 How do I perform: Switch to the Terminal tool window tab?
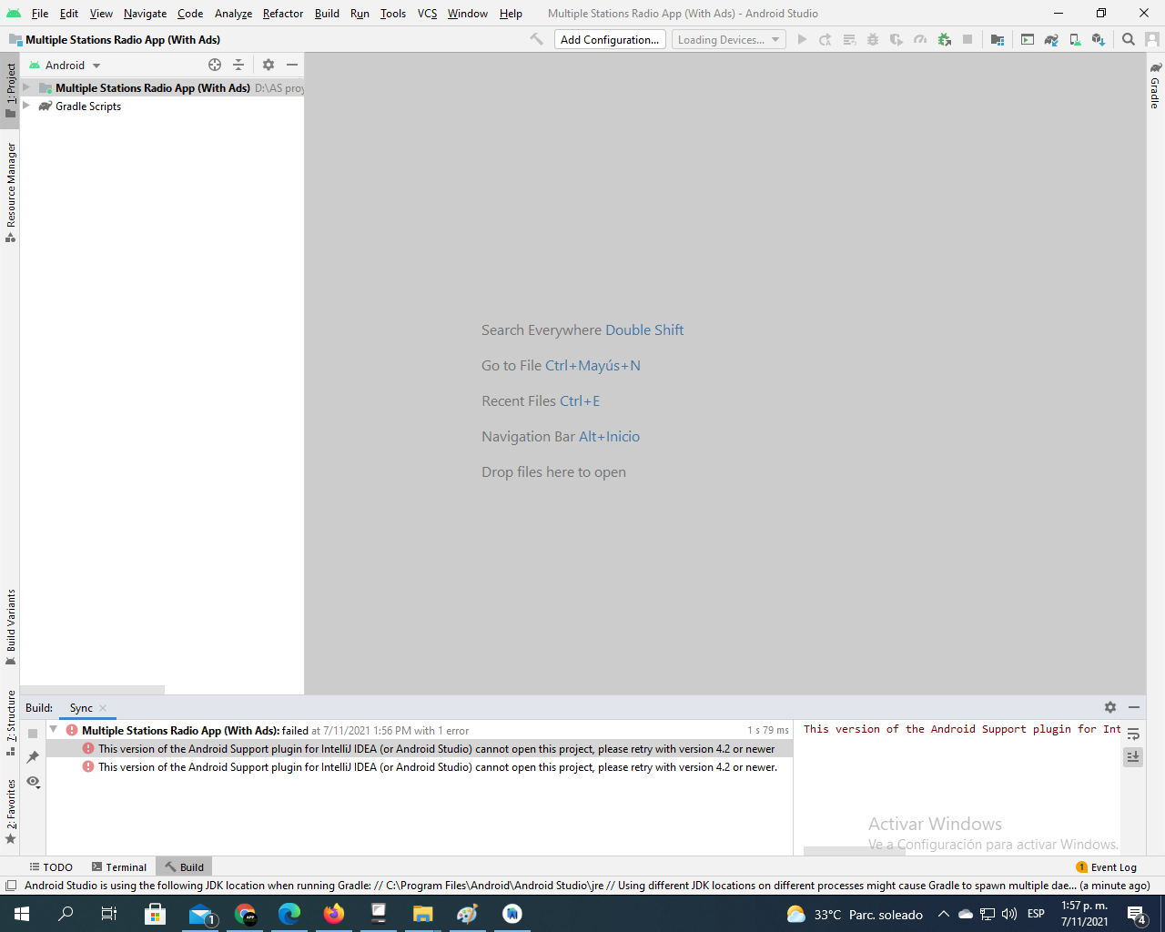point(119,867)
